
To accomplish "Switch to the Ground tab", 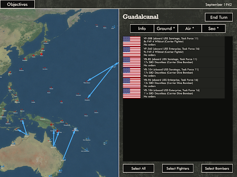I will click(166, 29).
